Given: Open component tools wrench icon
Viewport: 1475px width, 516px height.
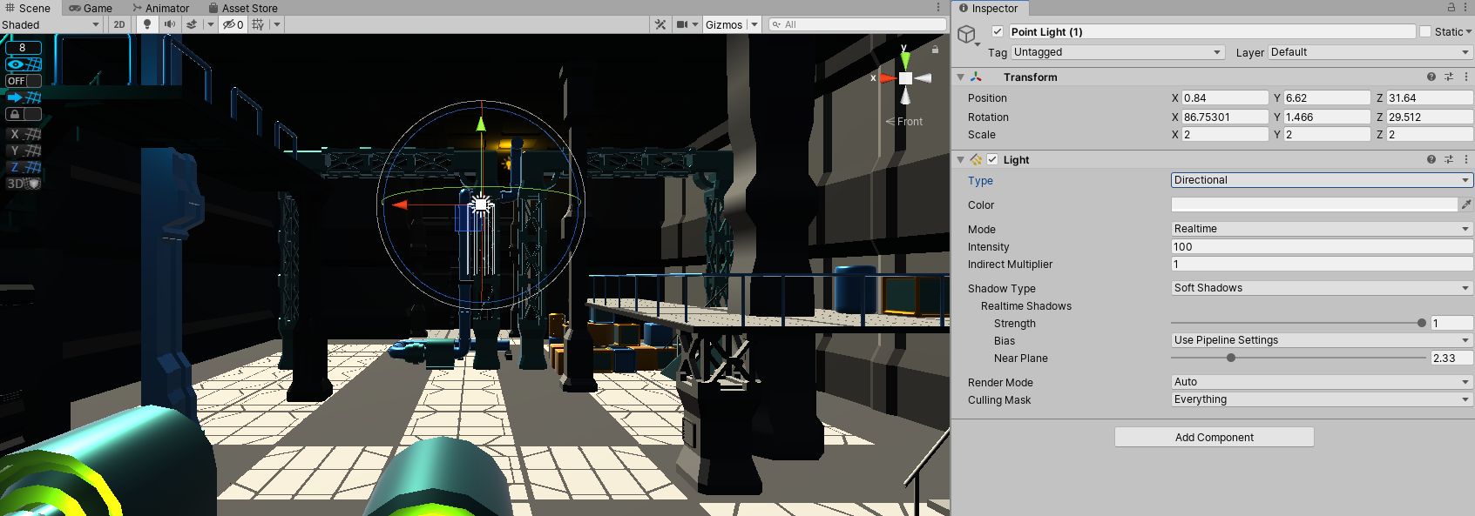Looking at the screenshot, I should click(x=660, y=24).
